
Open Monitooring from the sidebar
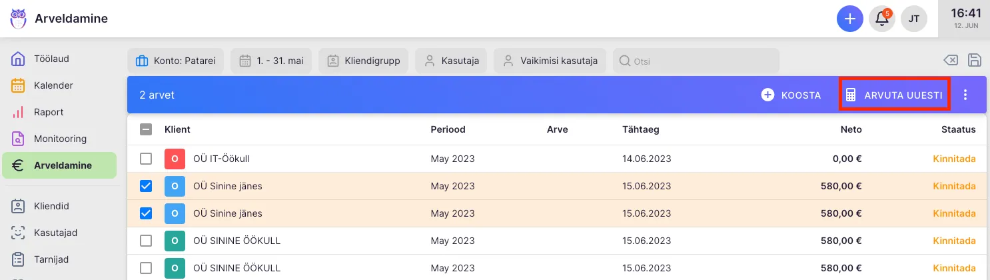pyautogui.click(x=60, y=139)
